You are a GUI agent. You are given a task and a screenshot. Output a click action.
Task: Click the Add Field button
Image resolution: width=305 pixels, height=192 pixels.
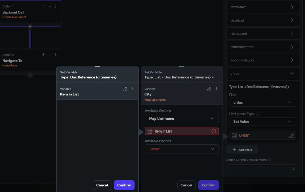[x=242, y=150]
